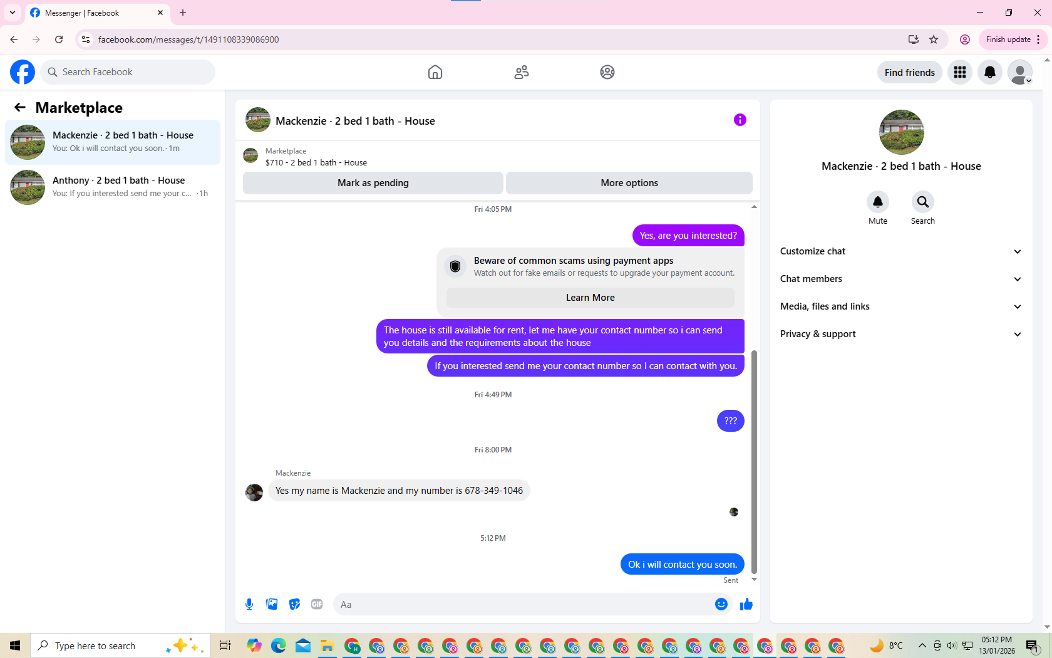The height and width of the screenshot is (658, 1052).
Task: Go back in browser history
Action: click(x=14, y=39)
